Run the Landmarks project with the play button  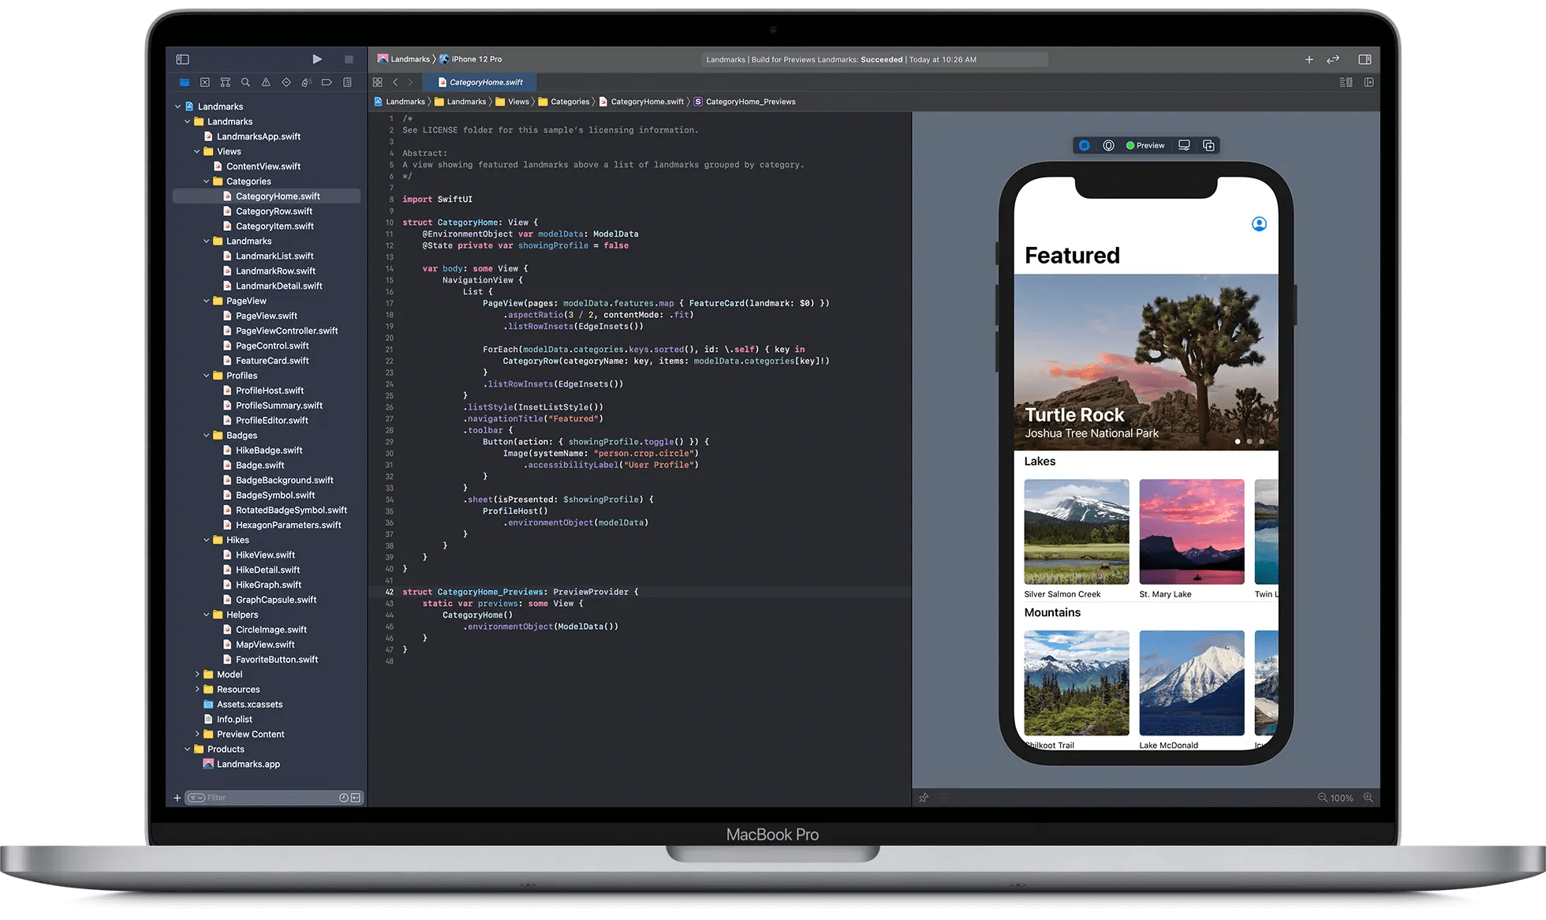[x=318, y=59]
